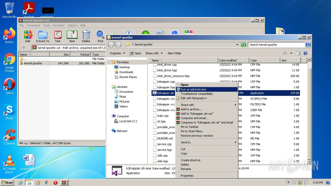Click the Windows Start button
The width and height of the screenshot is (331, 186).
7,182
